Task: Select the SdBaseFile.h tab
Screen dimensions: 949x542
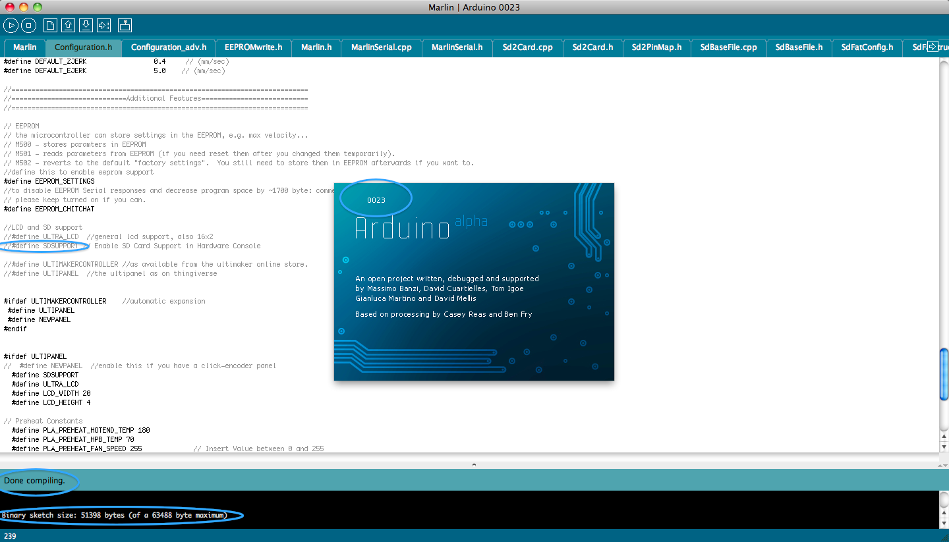Action: point(799,47)
